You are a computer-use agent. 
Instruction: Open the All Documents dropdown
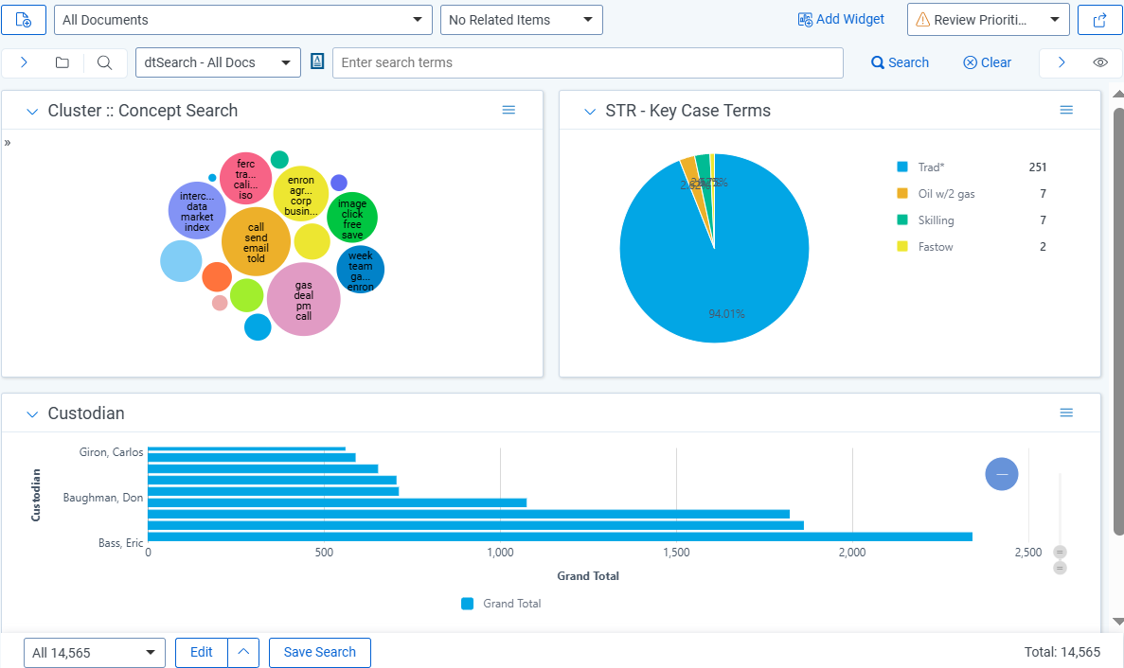coord(243,20)
